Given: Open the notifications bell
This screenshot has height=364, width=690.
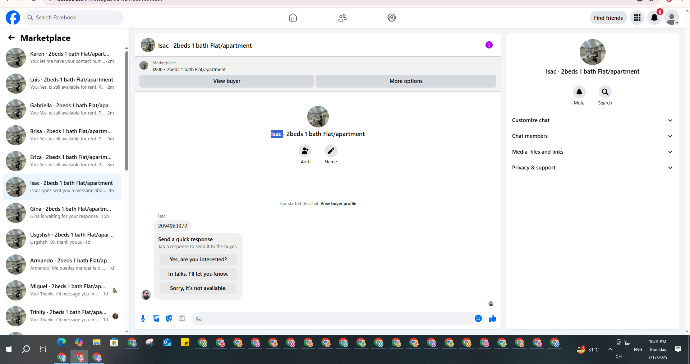Looking at the screenshot, I should (x=654, y=18).
